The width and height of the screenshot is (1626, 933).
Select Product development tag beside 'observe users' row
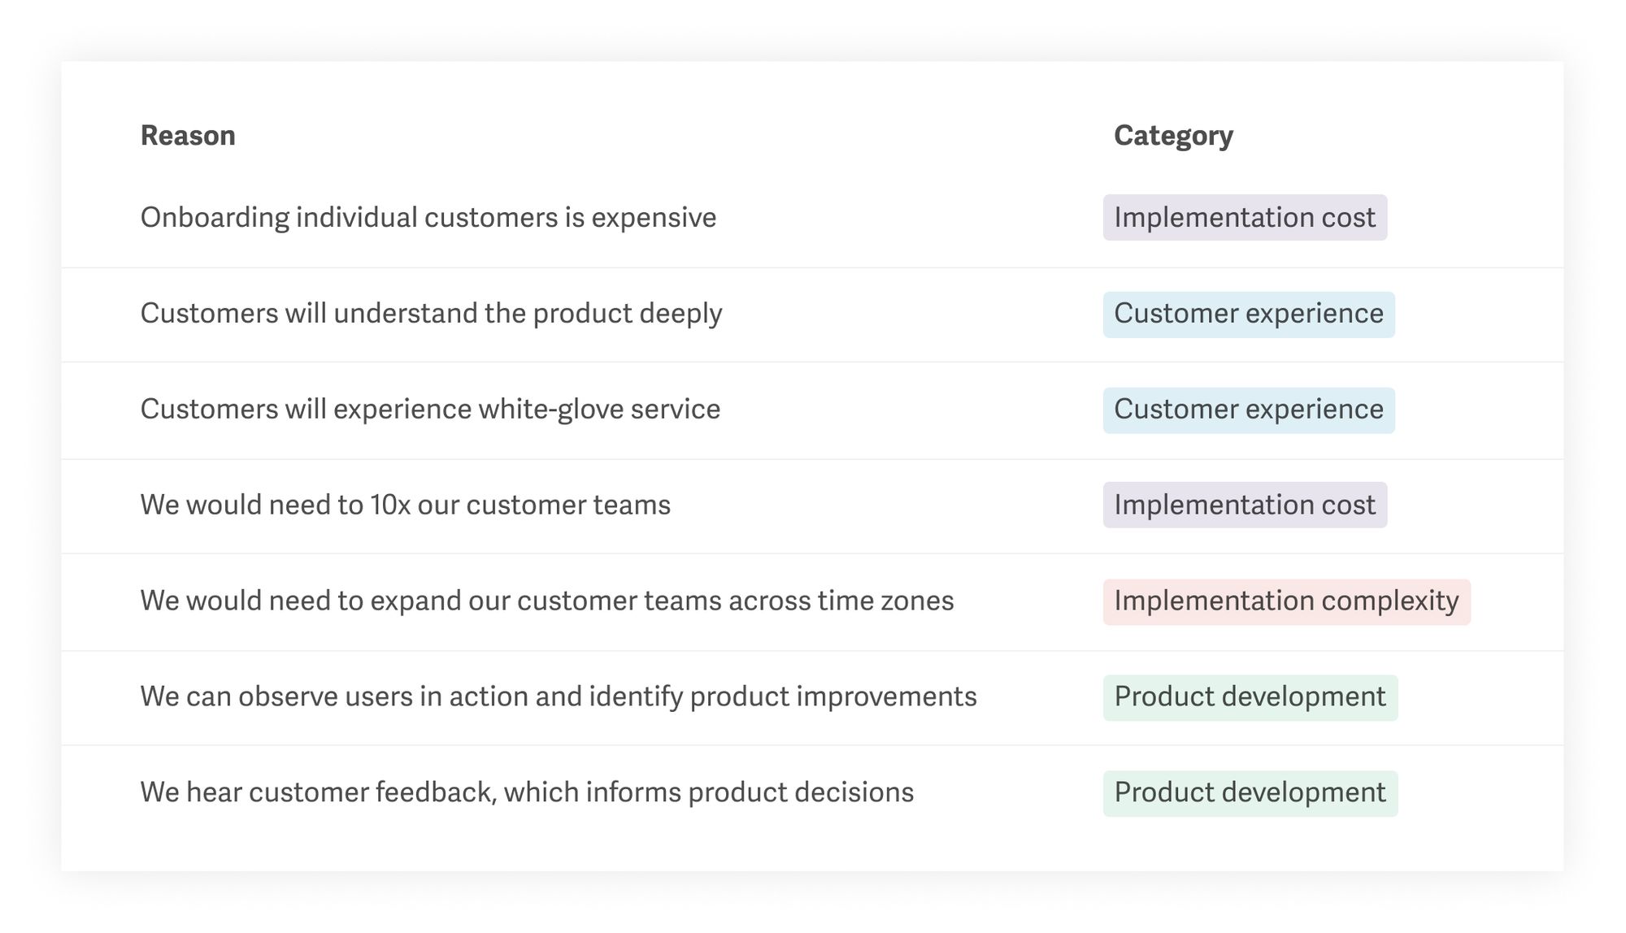click(x=1250, y=697)
